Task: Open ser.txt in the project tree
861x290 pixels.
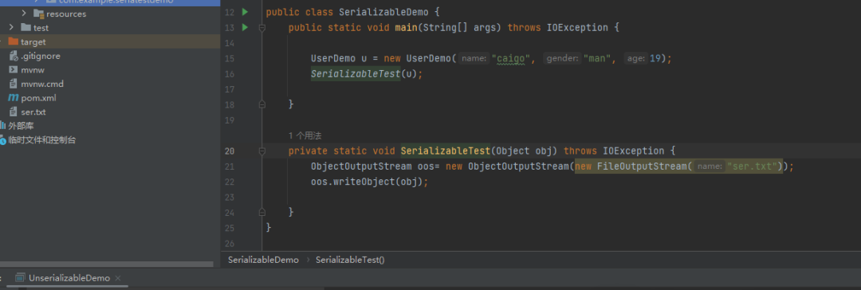Action: click(33, 112)
